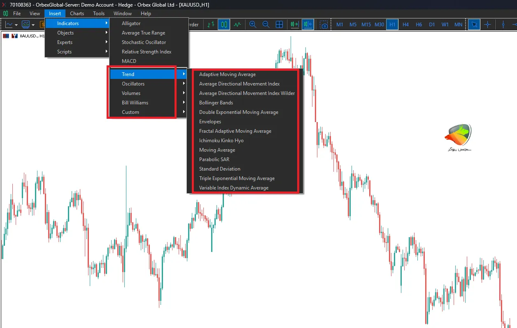This screenshot has height=328, width=517.
Task: Take a chart screenshot with camera icon
Action: tap(324, 25)
